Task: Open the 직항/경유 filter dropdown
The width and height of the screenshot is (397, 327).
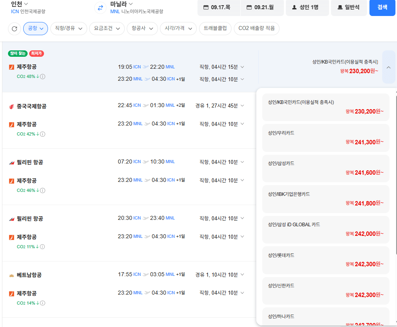Action: 69,28
